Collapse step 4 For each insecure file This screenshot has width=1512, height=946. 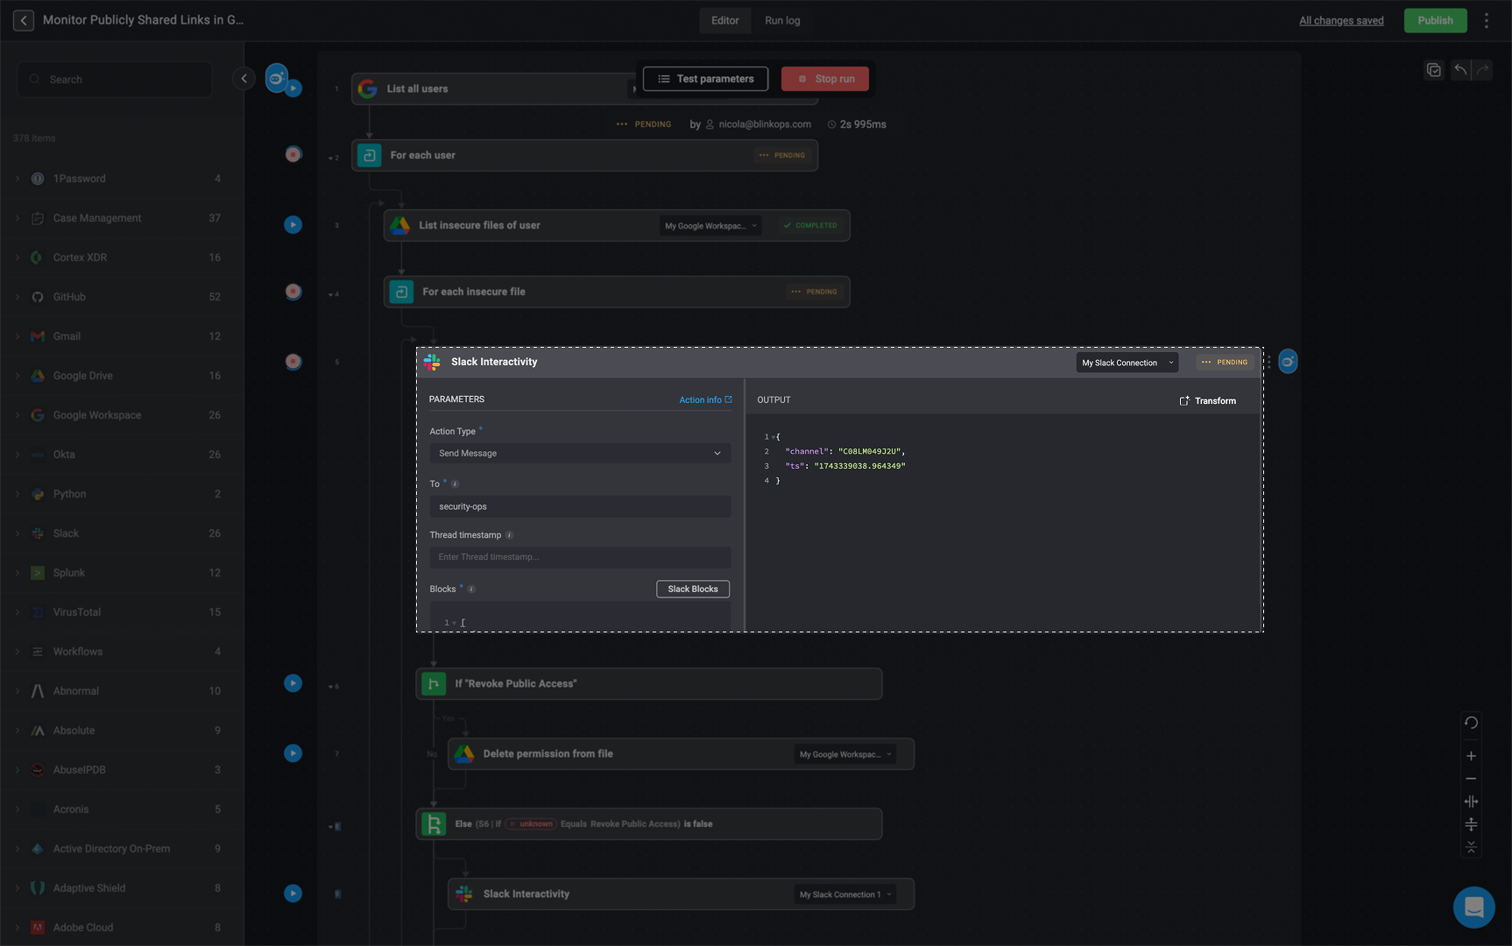point(330,295)
